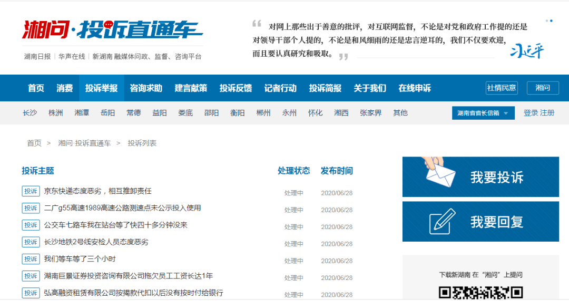Click the 投诉 tag beside 长沙地铁2号线 complaint
Image resolution: width=569 pixels, height=301 pixels.
tap(31, 242)
